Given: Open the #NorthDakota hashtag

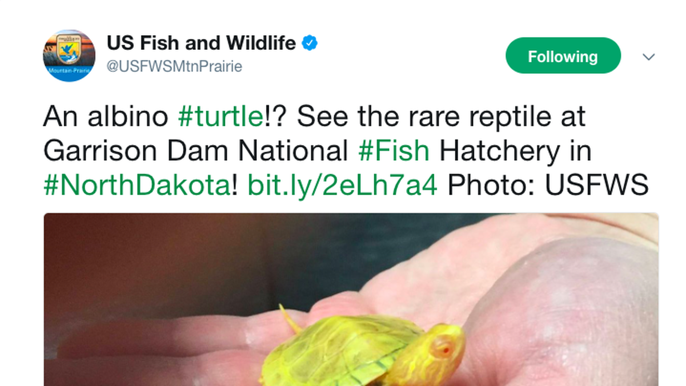Looking at the screenshot, I should [137, 185].
